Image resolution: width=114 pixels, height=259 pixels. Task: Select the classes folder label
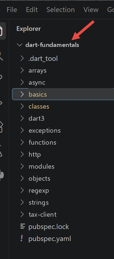(x=39, y=106)
